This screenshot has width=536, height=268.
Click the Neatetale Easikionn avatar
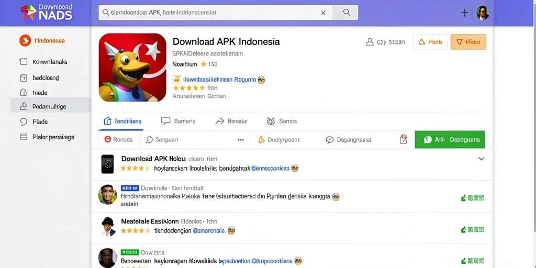tap(108, 226)
